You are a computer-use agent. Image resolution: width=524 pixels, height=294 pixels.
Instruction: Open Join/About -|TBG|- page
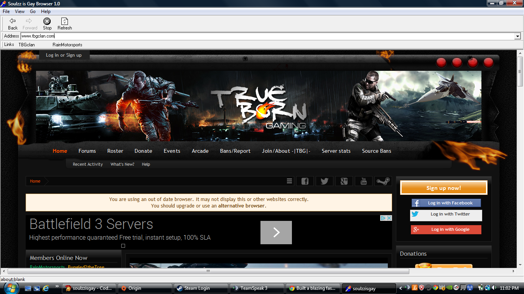point(286,151)
